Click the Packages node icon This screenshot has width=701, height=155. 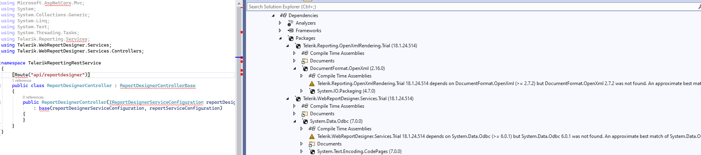[291, 38]
